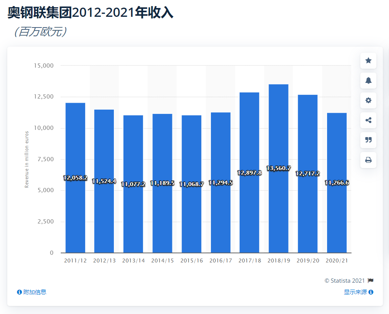Click the x-axis label 2013/14
Screen dimensions: 389x314
click(133, 261)
